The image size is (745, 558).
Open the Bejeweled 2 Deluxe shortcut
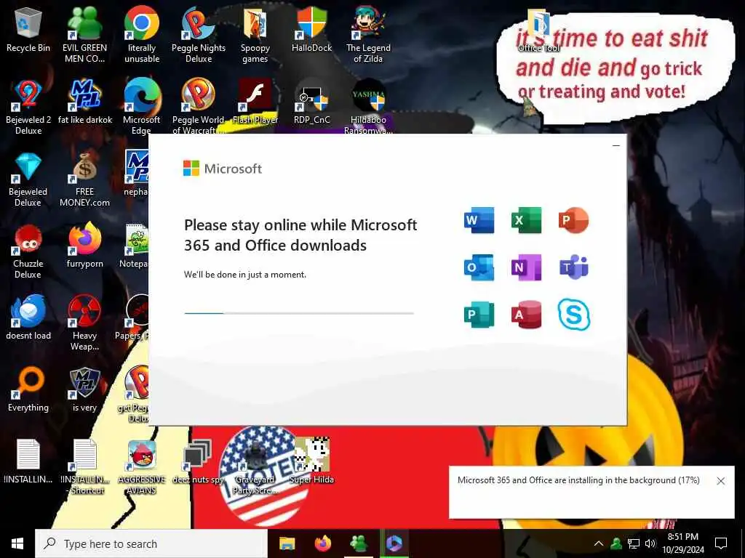click(28, 108)
